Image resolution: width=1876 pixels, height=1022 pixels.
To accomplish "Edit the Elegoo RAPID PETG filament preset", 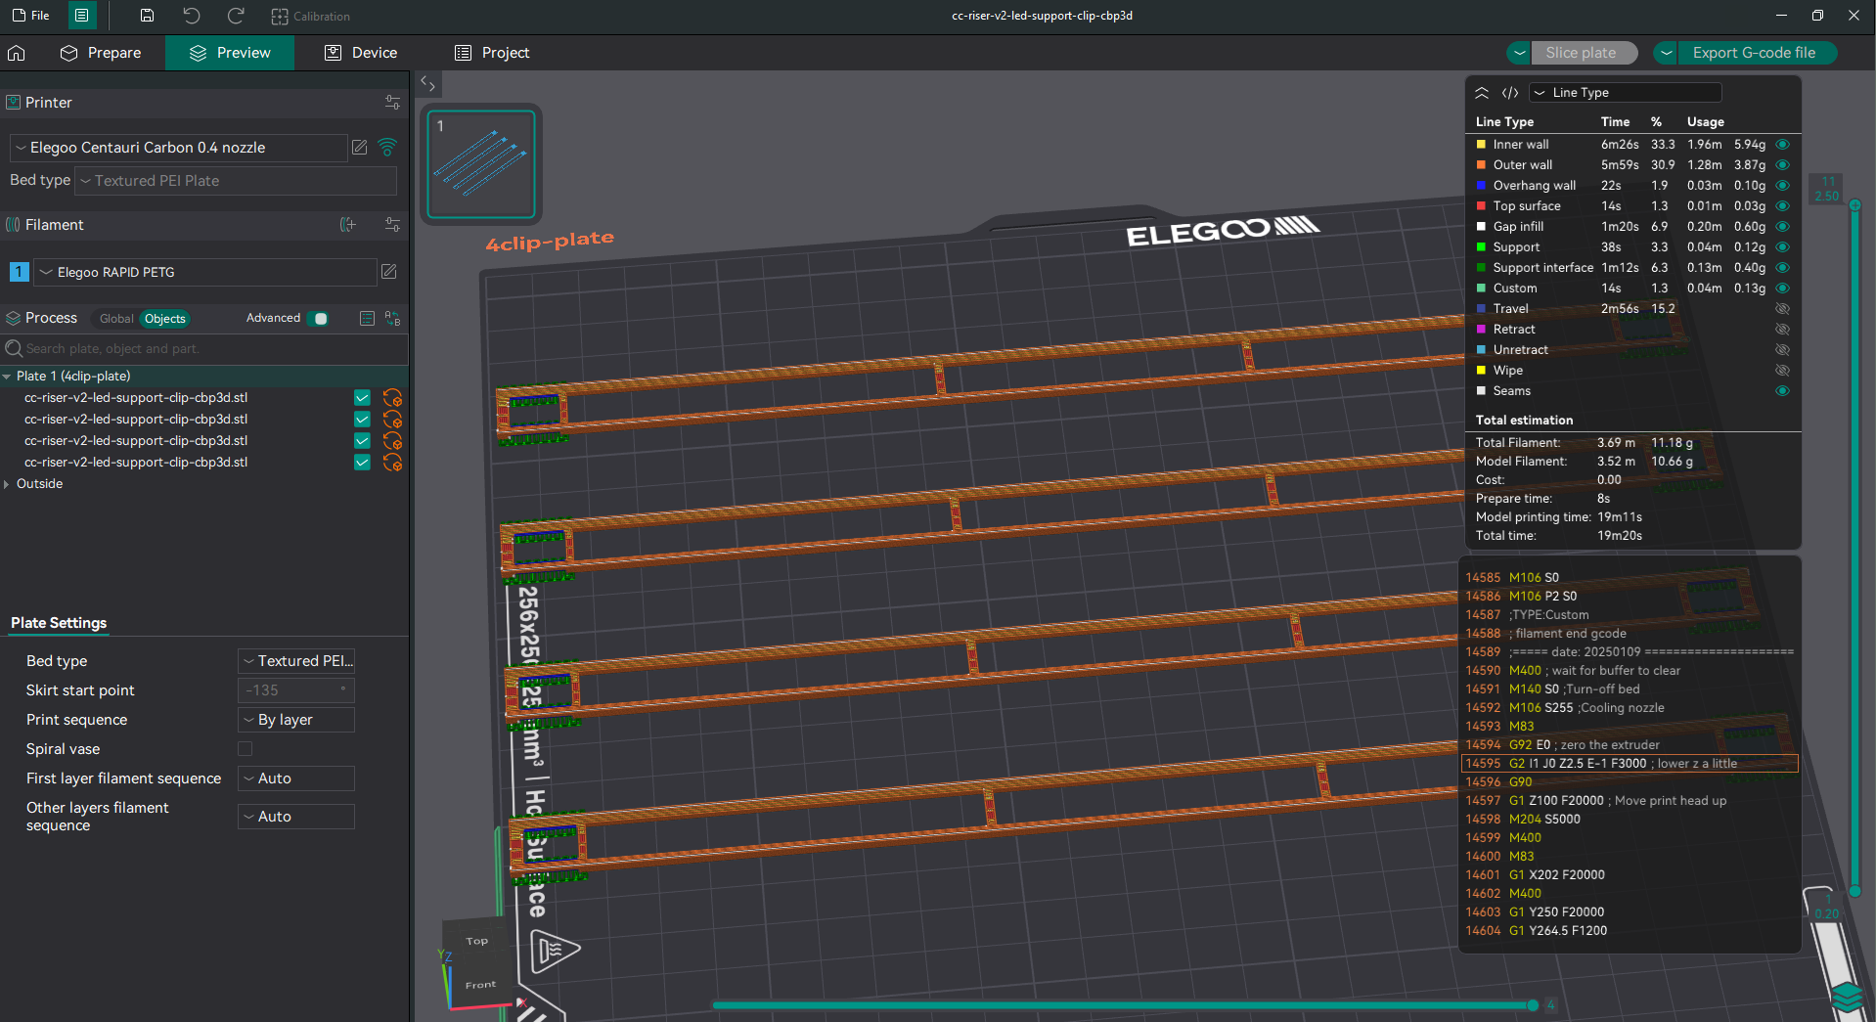I will [388, 272].
